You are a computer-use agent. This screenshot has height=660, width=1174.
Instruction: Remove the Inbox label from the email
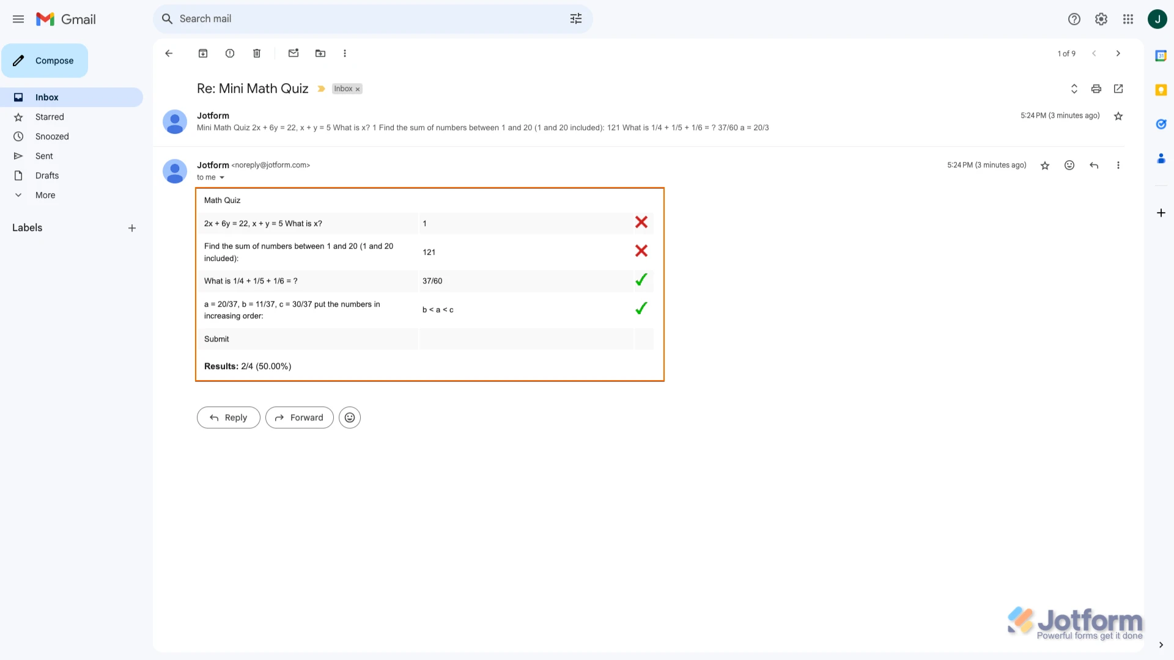click(358, 89)
